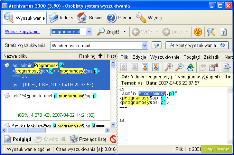Click the first document (double up arrow) icon
234x155 pixels.
pos(123,67)
